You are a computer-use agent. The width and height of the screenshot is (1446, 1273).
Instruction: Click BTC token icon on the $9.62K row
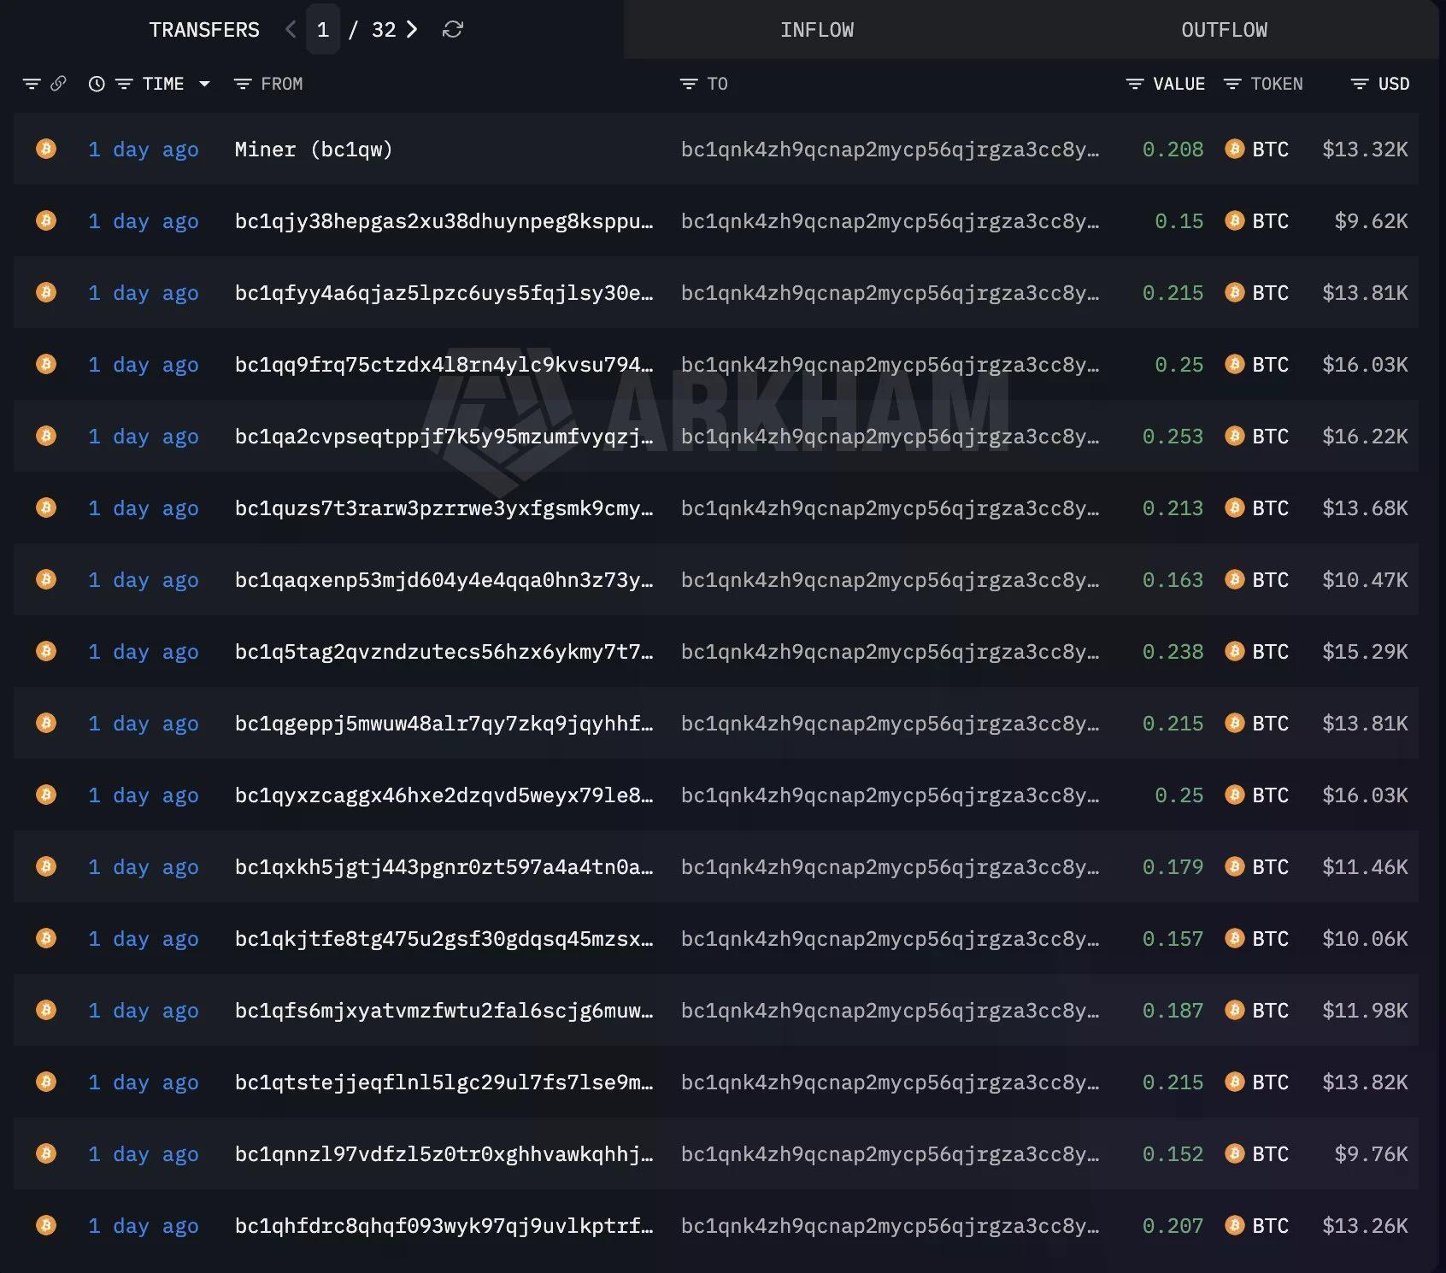point(1234,220)
